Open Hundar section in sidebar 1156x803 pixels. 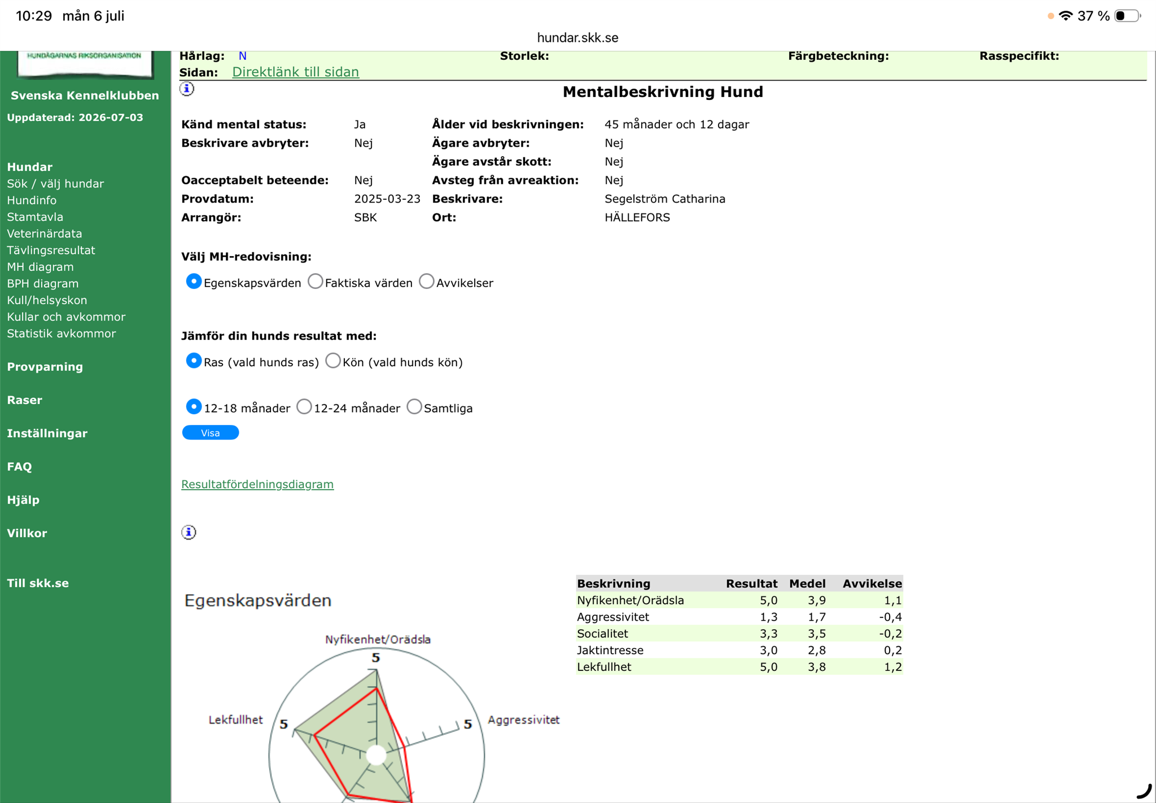[30, 167]
